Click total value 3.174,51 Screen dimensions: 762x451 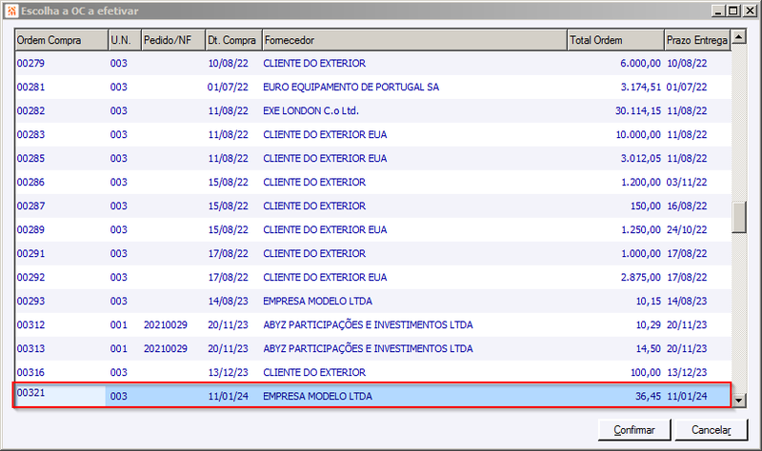tap(640, 87)
